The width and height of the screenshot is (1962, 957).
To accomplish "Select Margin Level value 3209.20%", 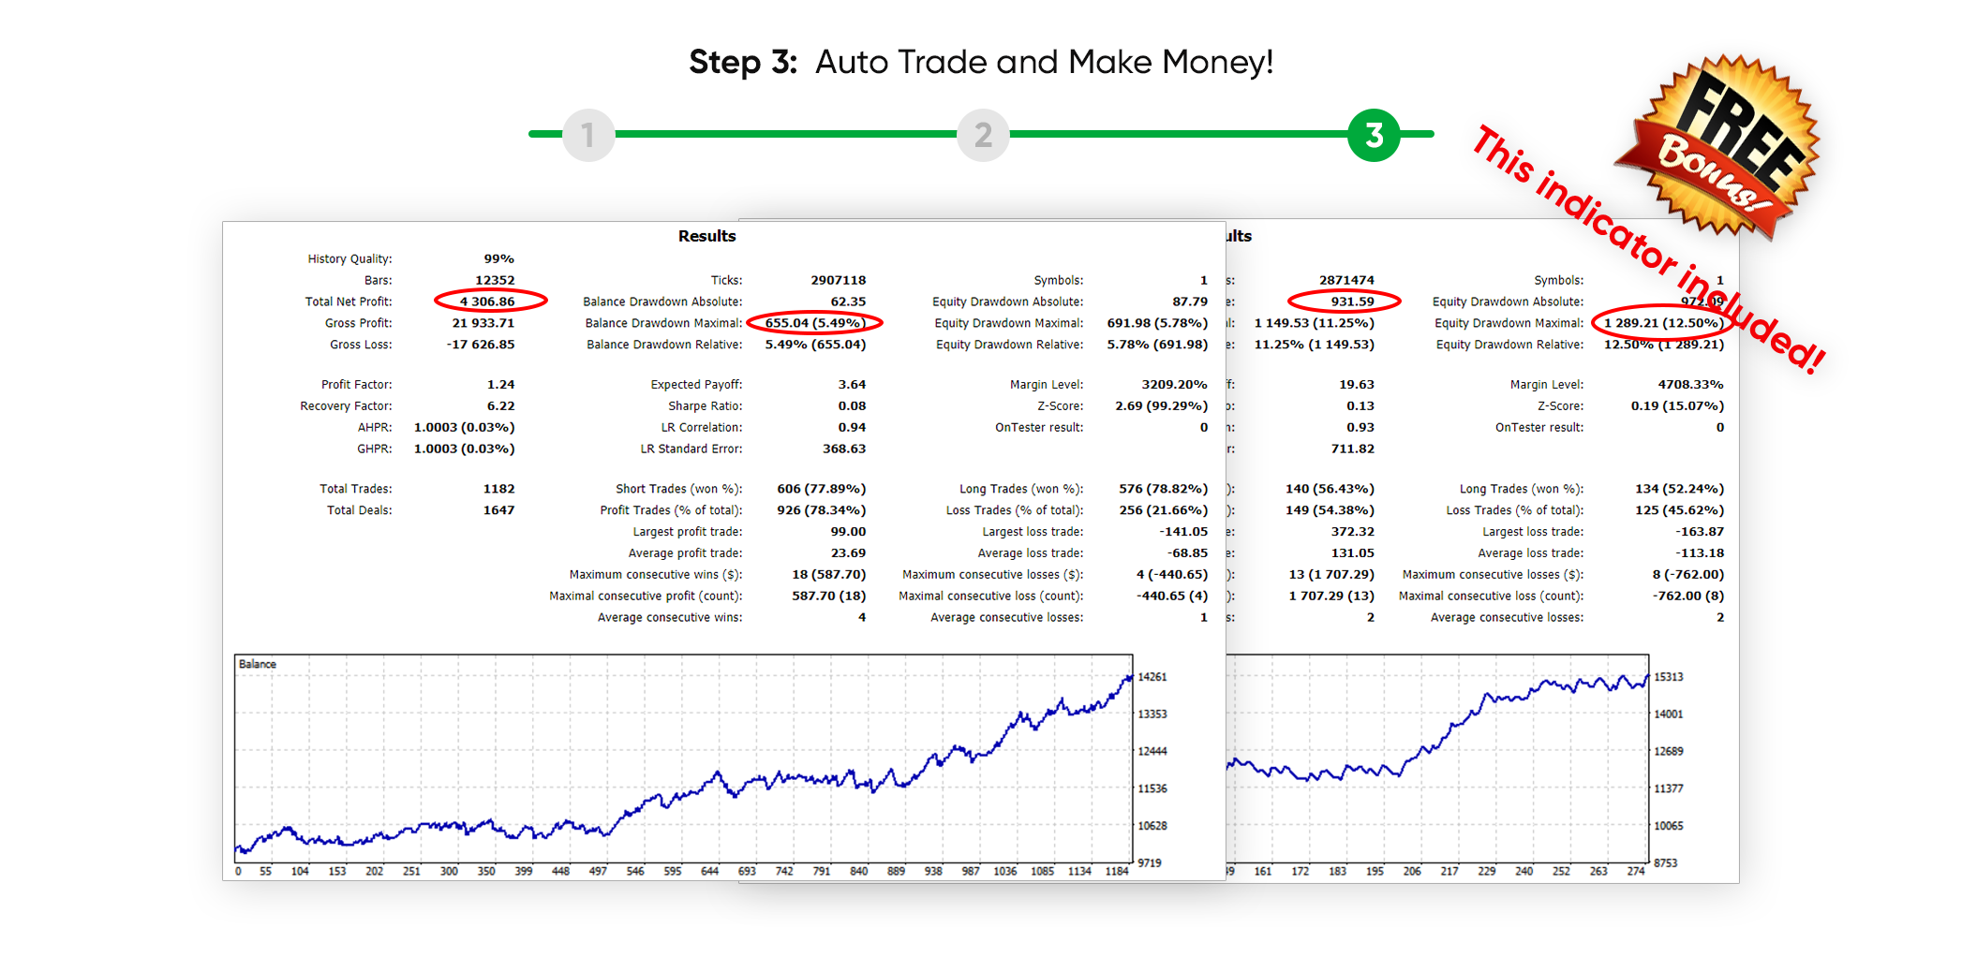I will 1174,384.
